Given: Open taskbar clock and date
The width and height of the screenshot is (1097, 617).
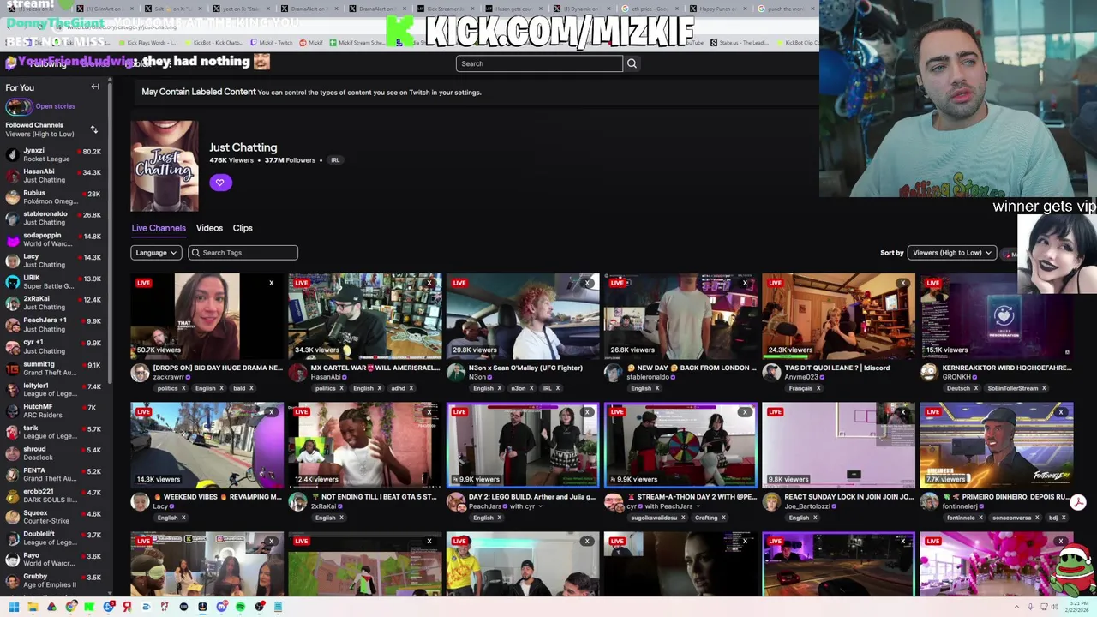Looking at the screenshot, I should point(1077,607).
